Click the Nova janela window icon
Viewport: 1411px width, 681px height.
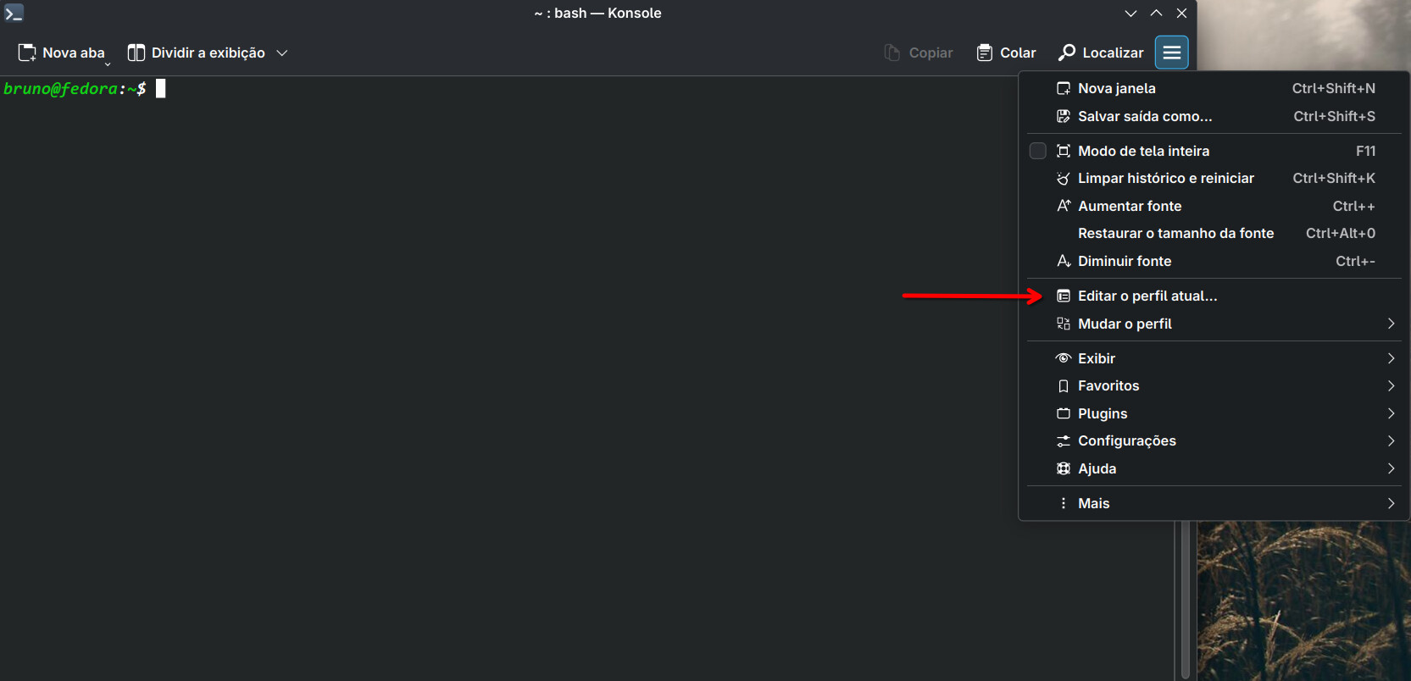pyautogui.click(x=1064, y=88)
